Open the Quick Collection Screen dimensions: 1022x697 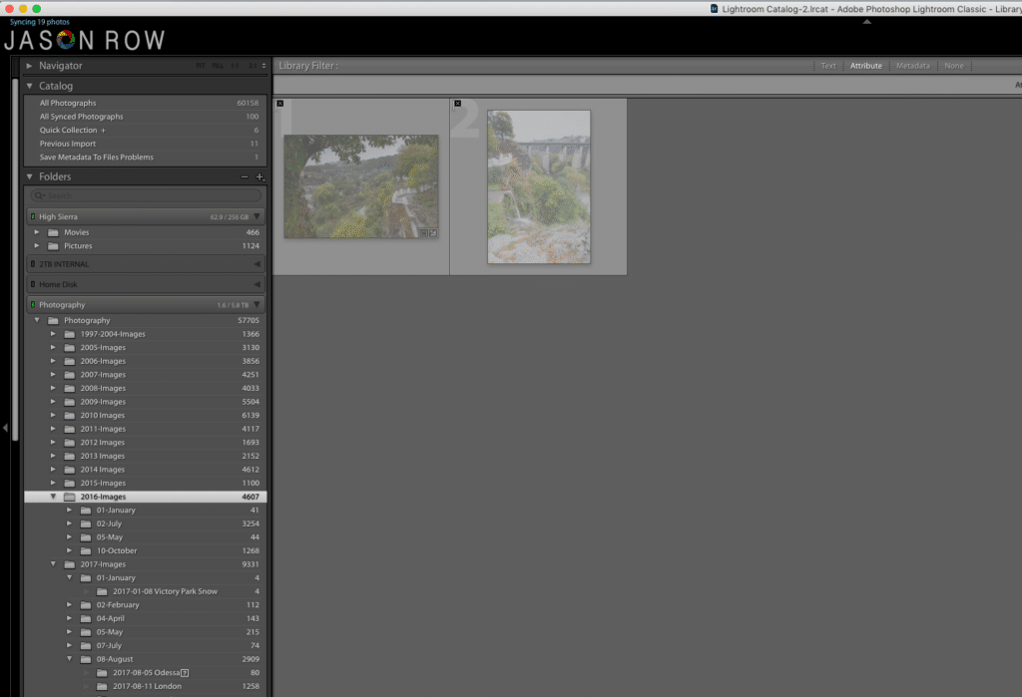click(x=146, y=131)
